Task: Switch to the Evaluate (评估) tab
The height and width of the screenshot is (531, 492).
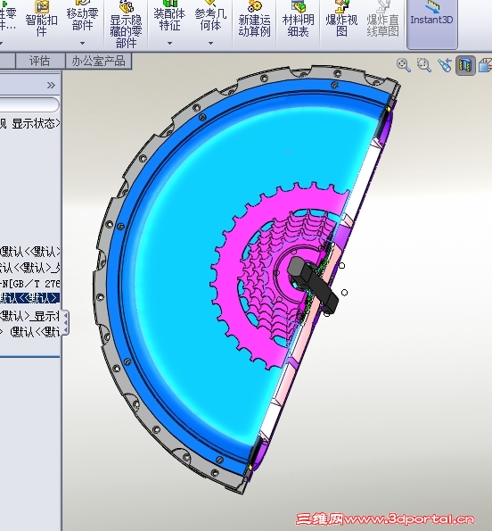Action: pyautogui.click(x=40, y=61)
